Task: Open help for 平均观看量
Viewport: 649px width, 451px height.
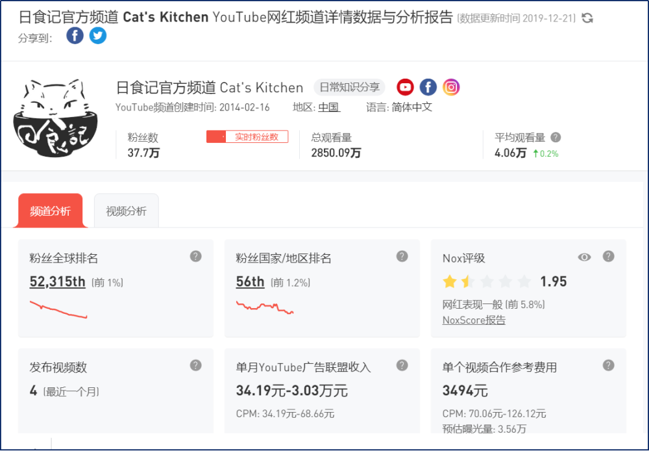Action: click(556, 137)
